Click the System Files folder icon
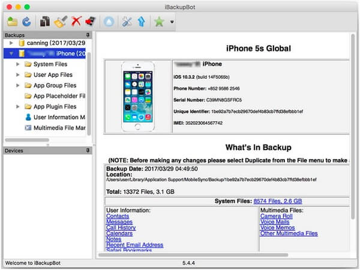 pyautogui.click(x=28, y=64)
